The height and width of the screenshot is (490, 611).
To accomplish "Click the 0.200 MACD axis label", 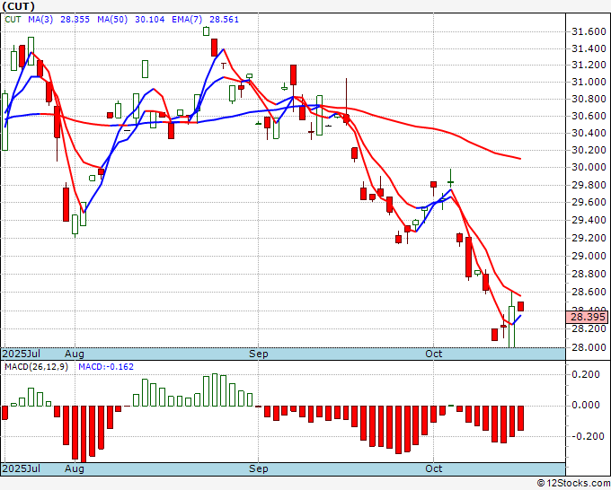I will pyautogui.click(x=585, y=374).
